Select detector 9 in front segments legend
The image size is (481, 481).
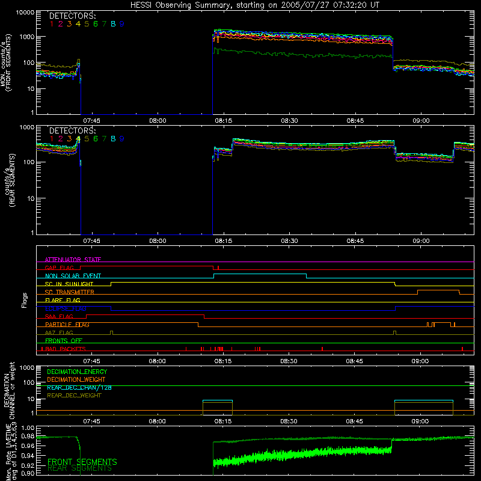click(122, 24)
